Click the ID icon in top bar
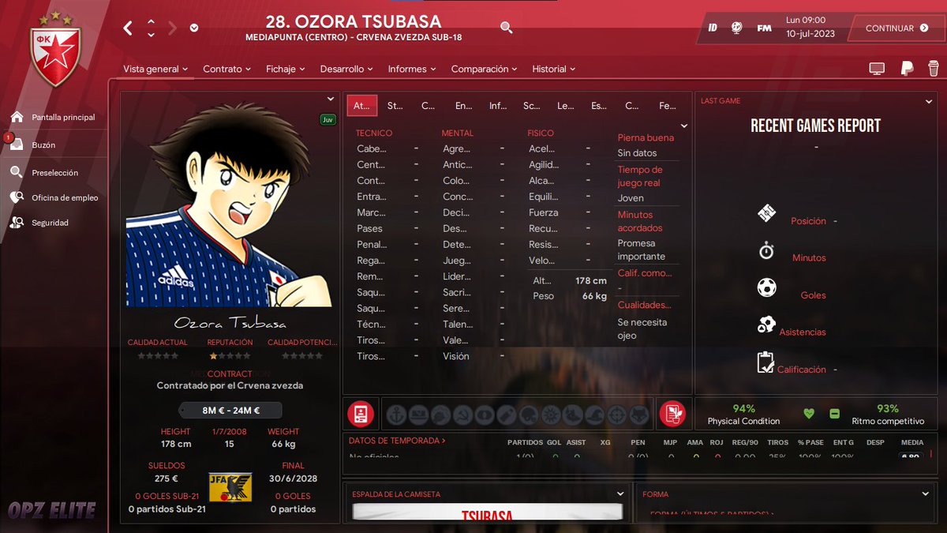 point(713,28)
